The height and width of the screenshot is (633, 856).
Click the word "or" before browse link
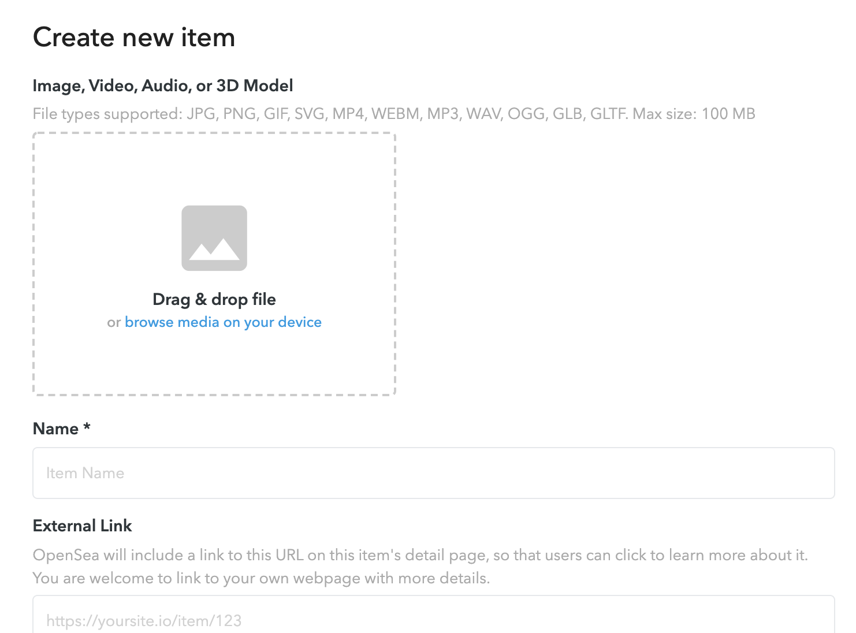[x=114, y=323]
